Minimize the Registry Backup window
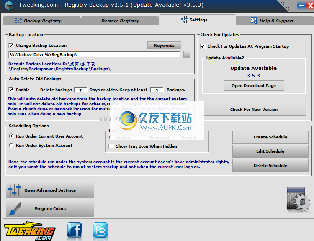The height and width of the screenshot is (241, 314). (x=301, y=5)
